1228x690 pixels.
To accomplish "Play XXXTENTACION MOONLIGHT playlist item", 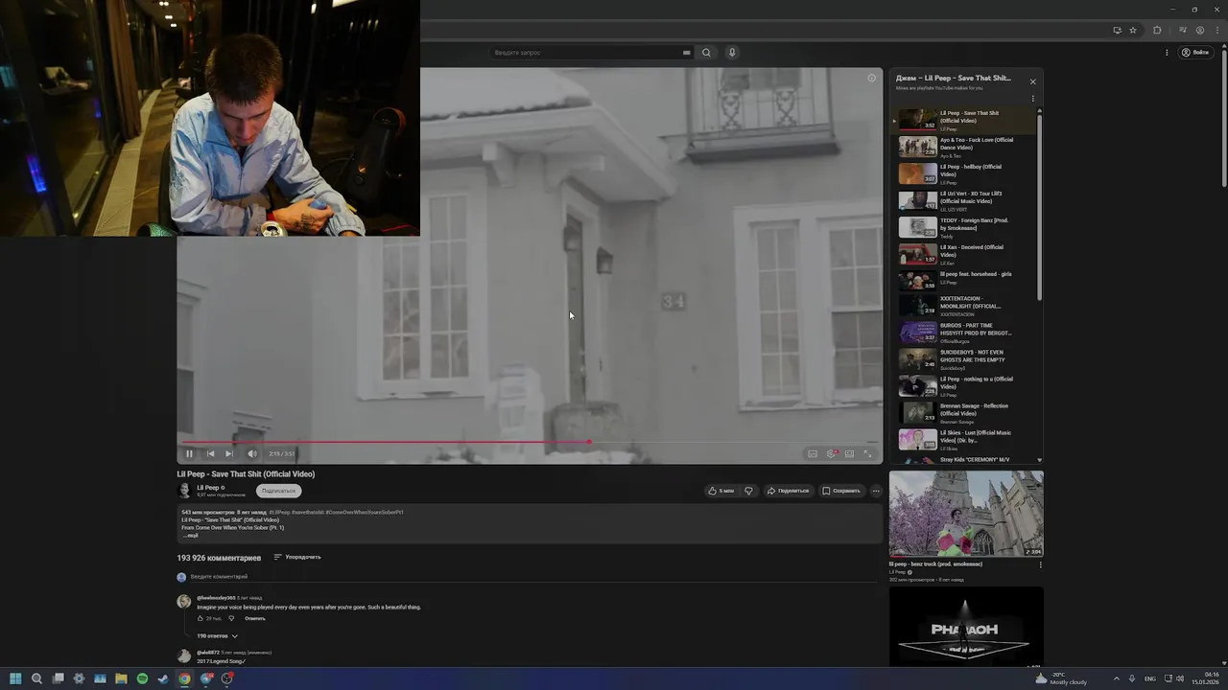I will click(966, 306).
